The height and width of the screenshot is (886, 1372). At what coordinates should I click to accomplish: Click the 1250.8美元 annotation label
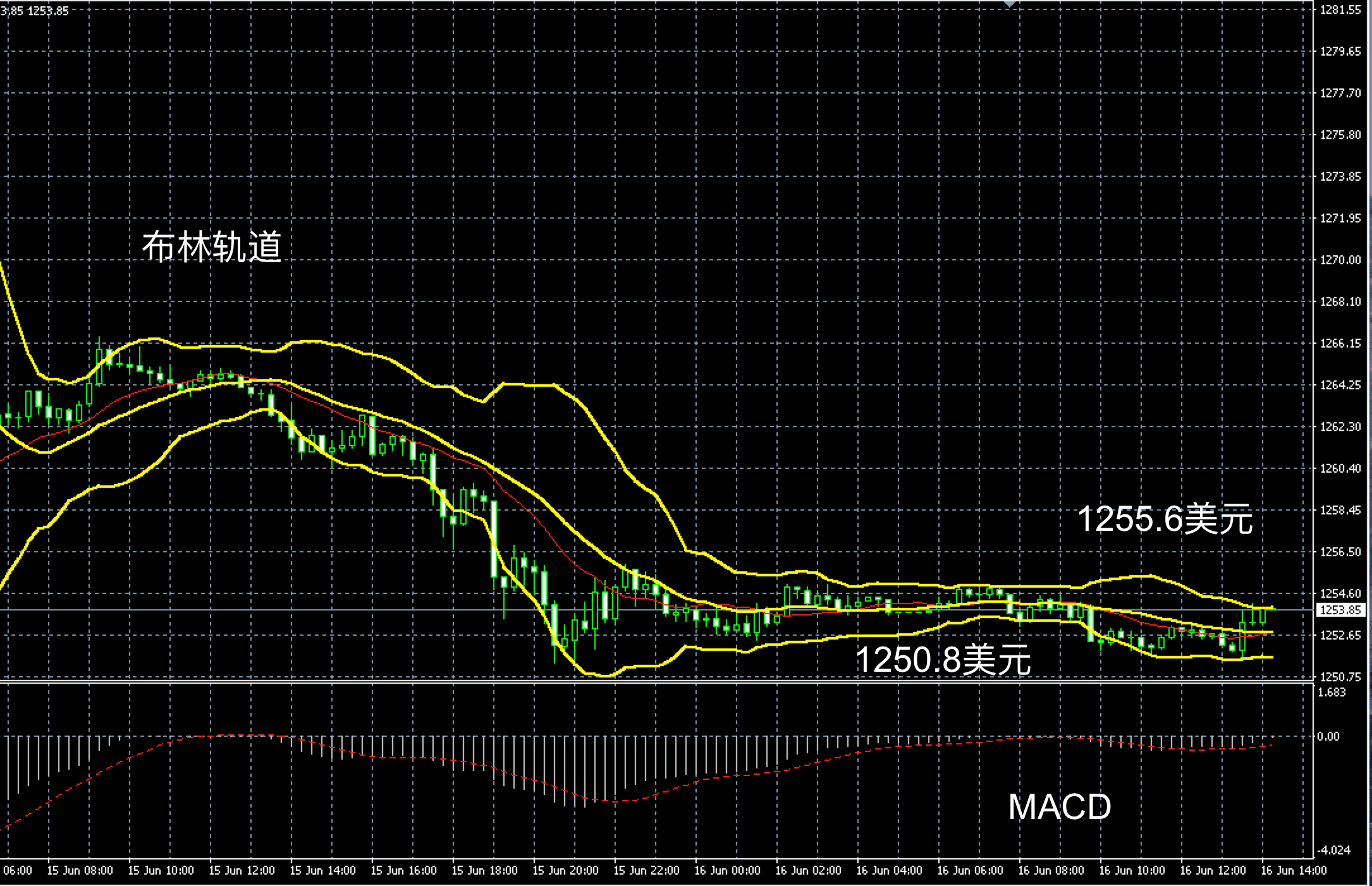pyautogui.click(x=943, y=660)
